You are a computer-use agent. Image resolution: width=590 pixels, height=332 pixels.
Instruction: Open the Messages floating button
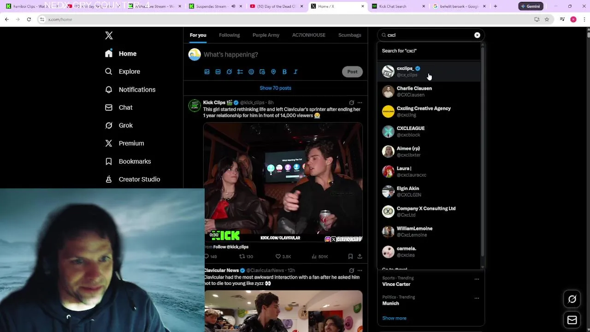(572, 320)
